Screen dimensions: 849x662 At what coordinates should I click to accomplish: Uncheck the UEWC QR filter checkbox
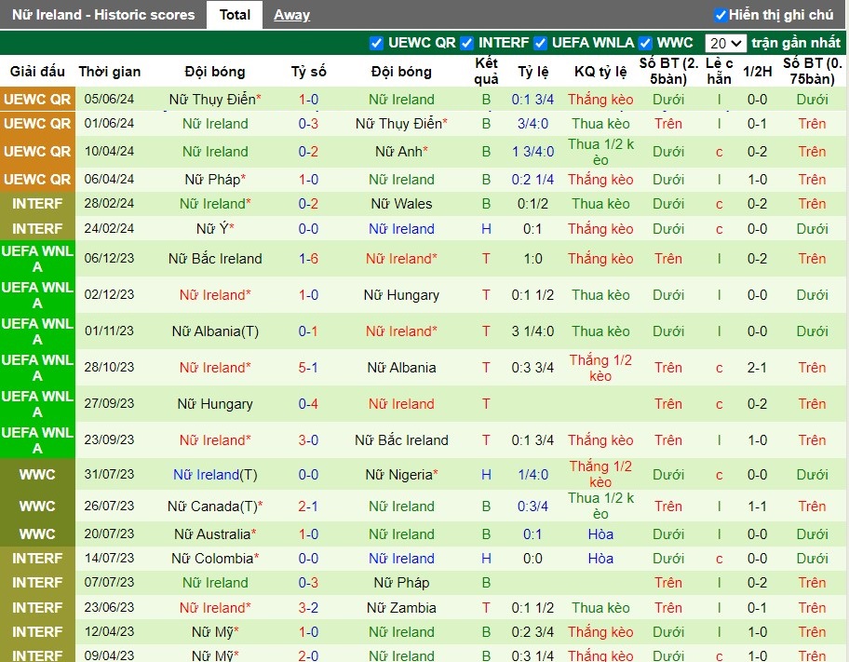pyautogui.click(x=376, y=43)
